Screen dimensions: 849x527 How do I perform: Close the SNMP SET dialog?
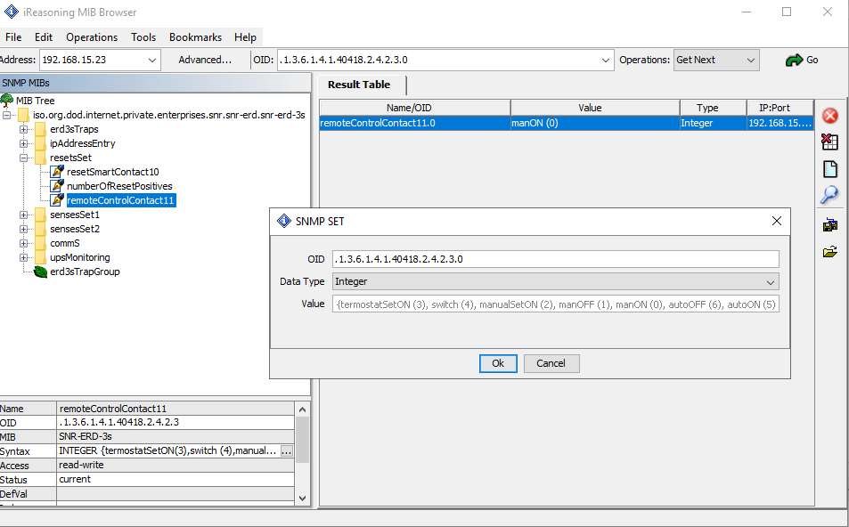[x=777, y=221]
